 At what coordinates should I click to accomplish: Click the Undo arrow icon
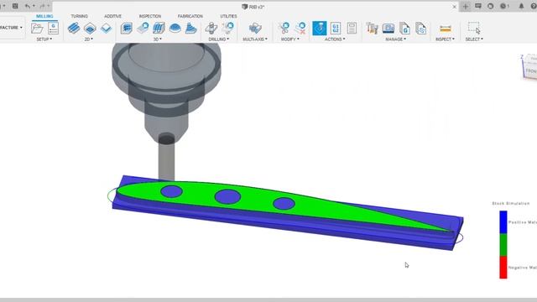click(x=28, y=6)
